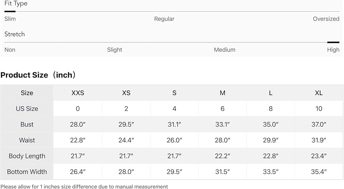344x189 pixels.
Task: Click the Non stretch label
Action: tap(10, 50)
